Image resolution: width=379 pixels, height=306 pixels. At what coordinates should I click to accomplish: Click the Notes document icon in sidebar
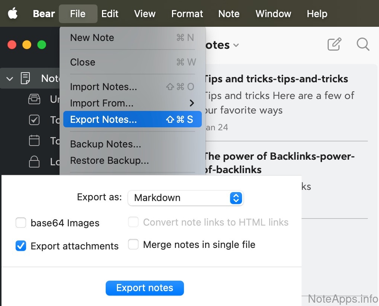click(x=25, y=79)
